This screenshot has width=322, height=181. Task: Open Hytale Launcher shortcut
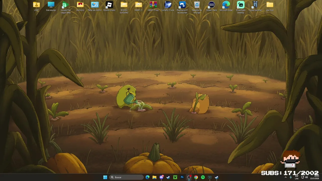tap(255, 6)
